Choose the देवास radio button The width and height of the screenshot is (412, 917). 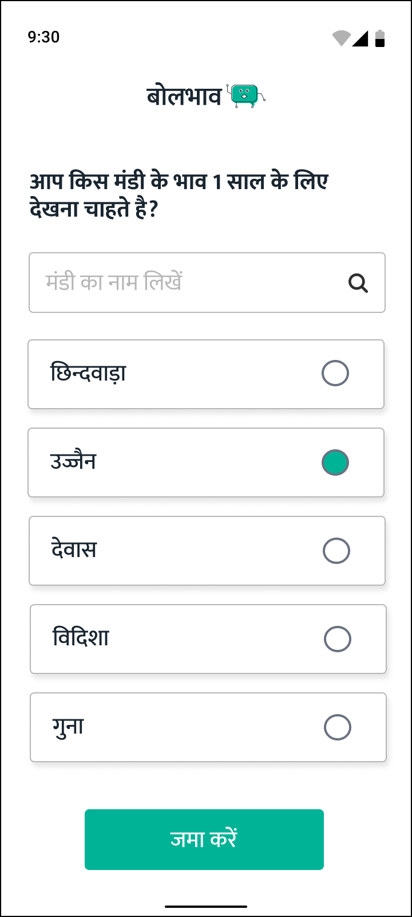(x=336, y=551)
